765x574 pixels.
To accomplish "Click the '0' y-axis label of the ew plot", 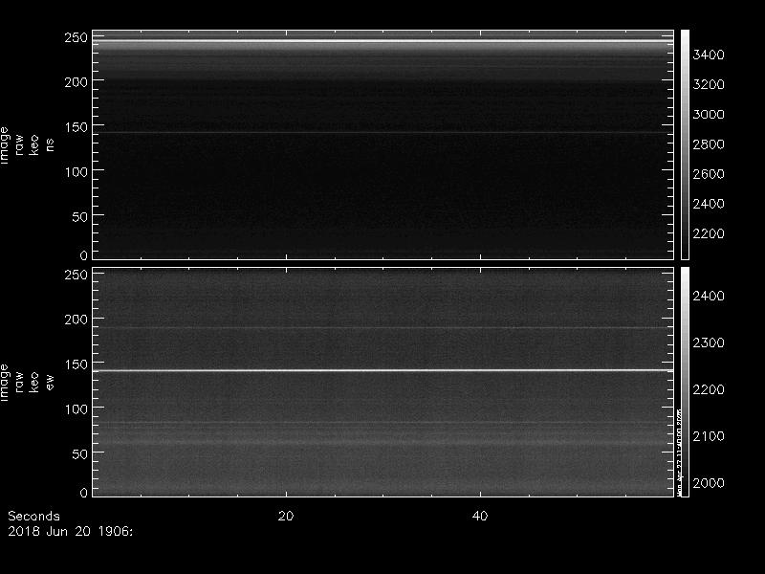I will pos(84,493).
